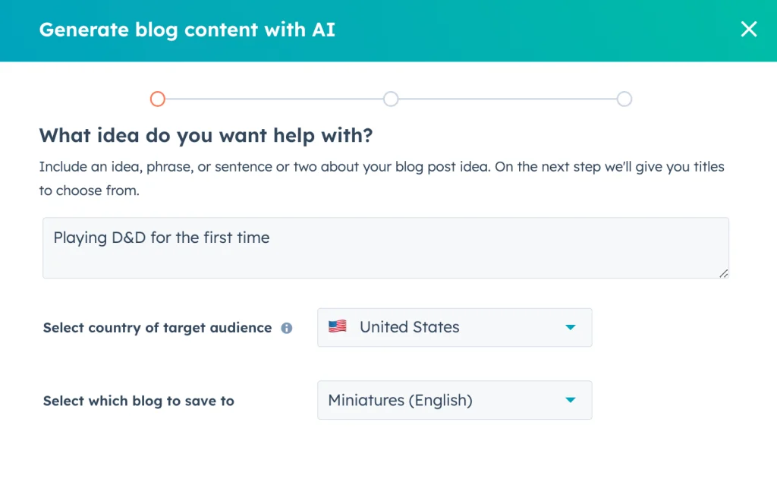
Task: Click the progress line between steps one and two
Action: tap(273, 99)
